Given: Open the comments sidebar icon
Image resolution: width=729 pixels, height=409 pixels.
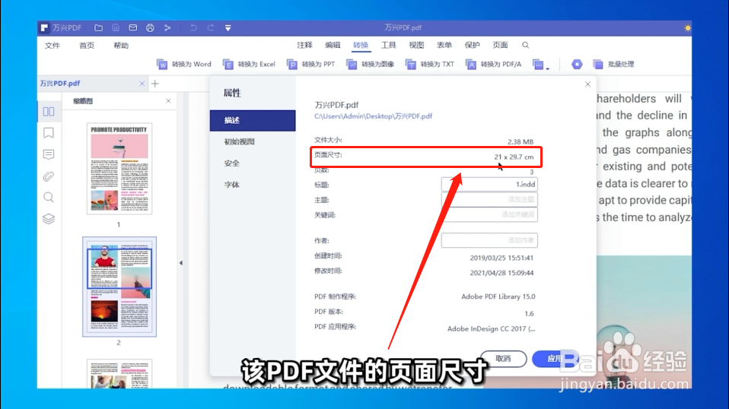Looking at the screenshot, I should (x=49, y=154).
